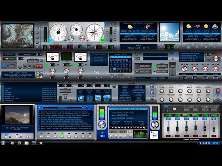
Task: Select the highlighted current day in calendar
Action: tap(114, 69)
